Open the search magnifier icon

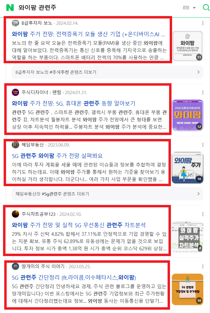point(206,8)
